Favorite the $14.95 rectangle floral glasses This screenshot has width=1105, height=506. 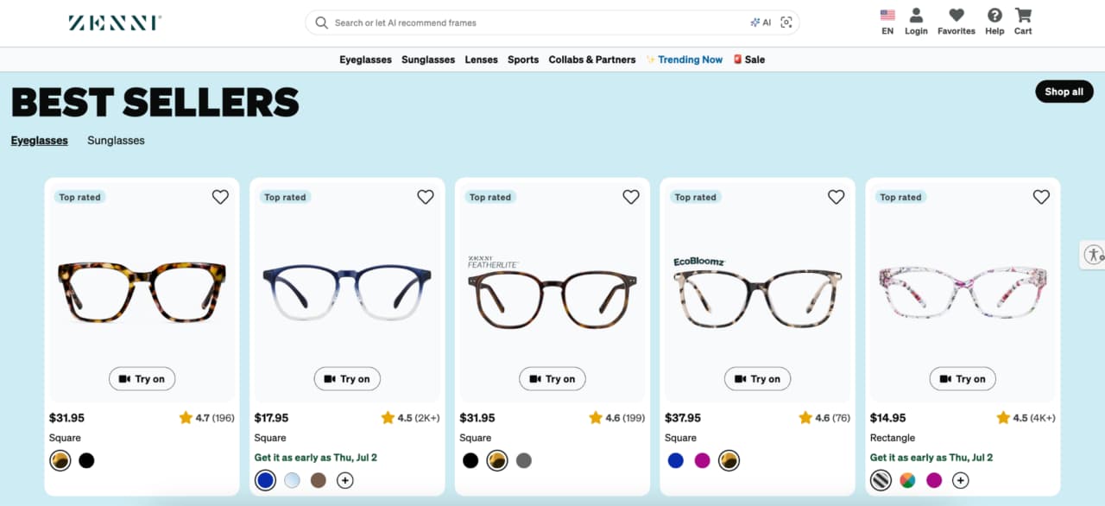click(1041, 197)
